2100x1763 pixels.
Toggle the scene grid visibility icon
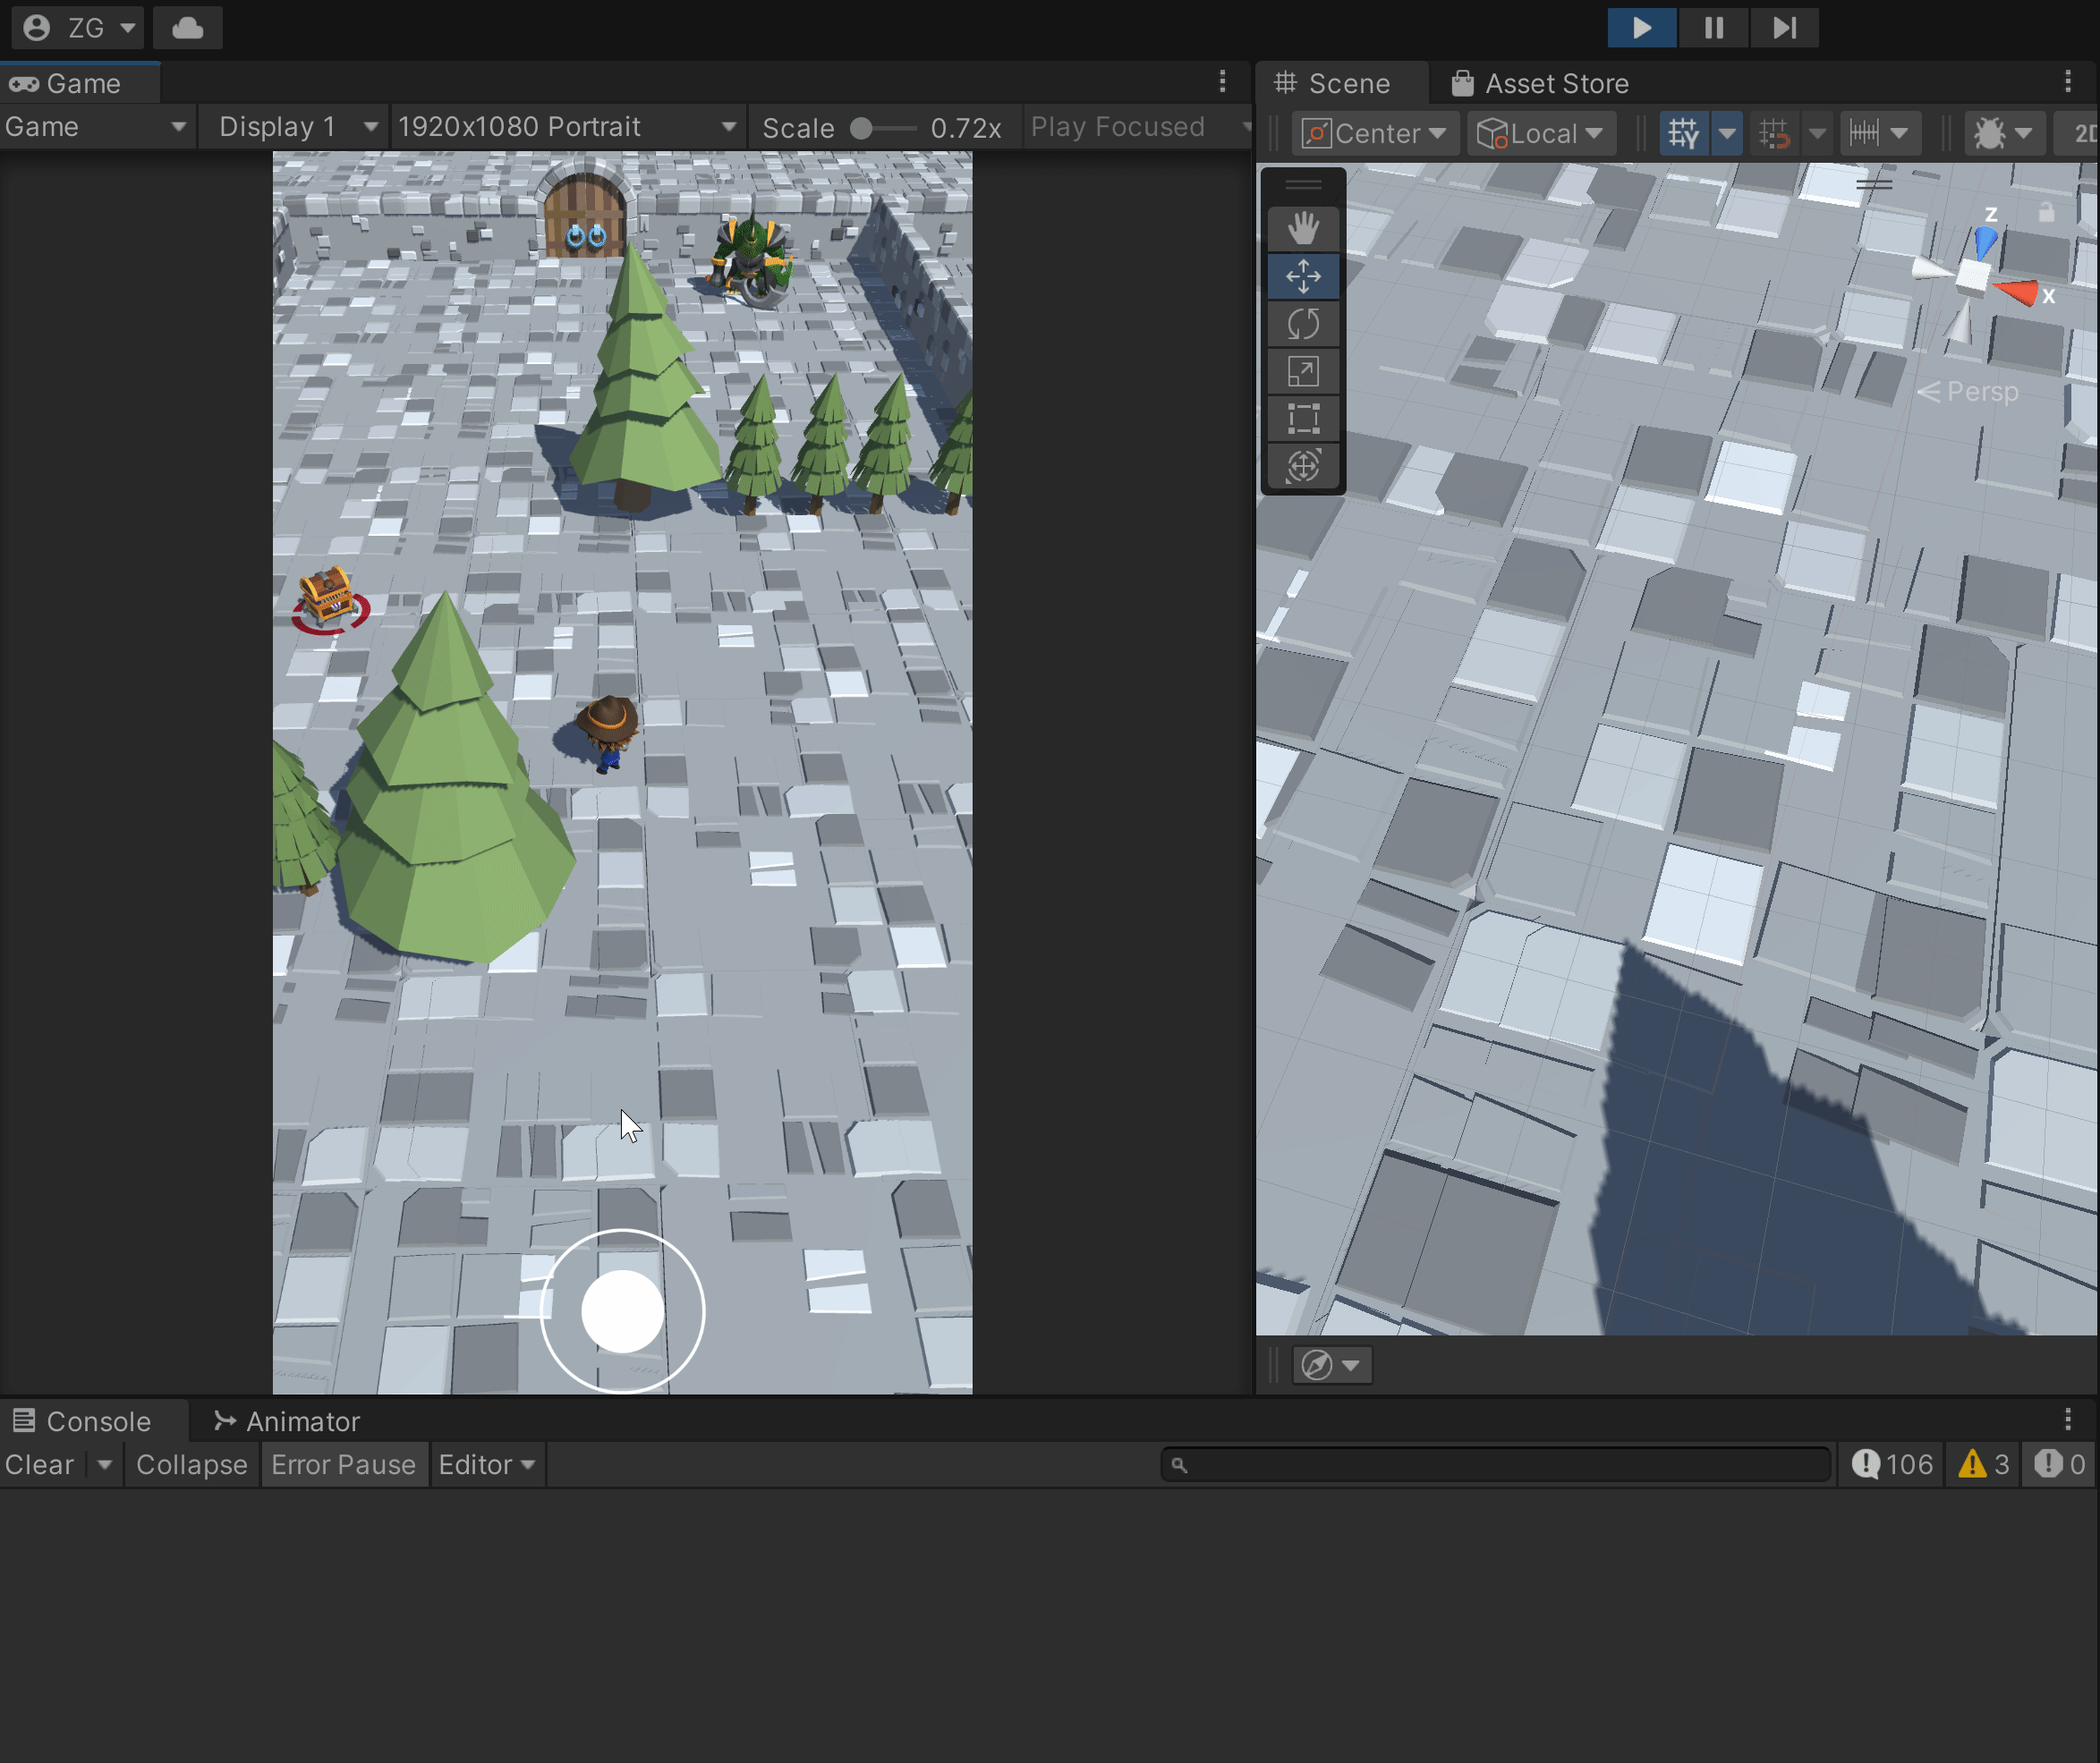tap(1684, 133)
